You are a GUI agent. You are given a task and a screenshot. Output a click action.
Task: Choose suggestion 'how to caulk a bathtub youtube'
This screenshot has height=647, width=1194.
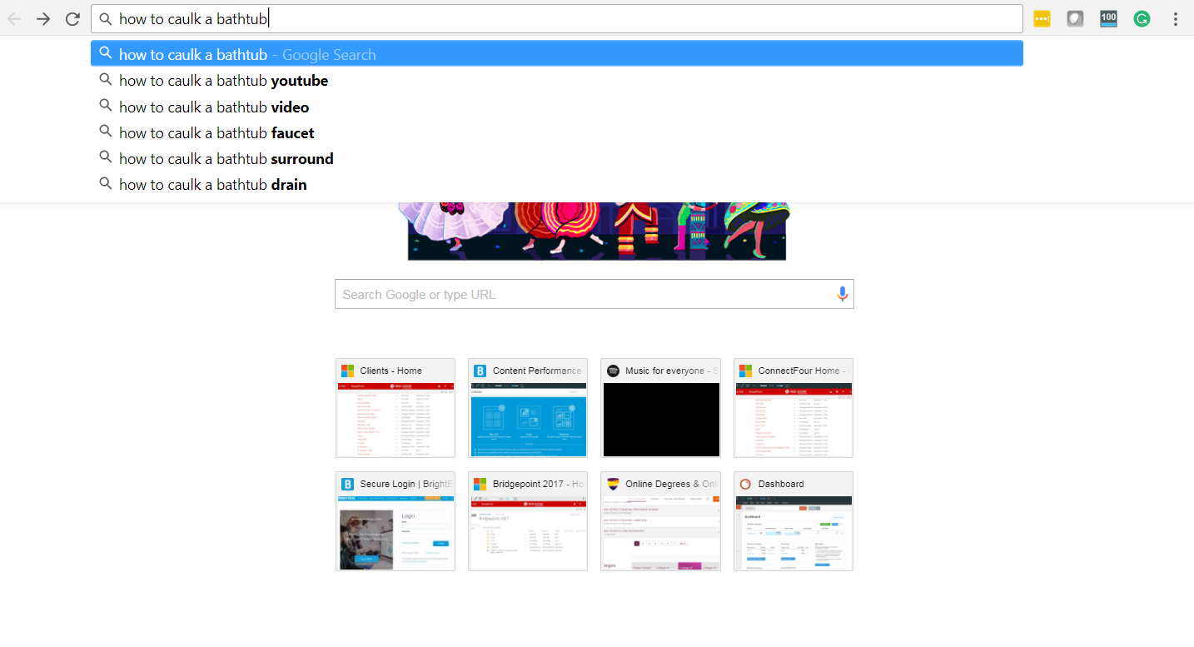coord(556,81)
